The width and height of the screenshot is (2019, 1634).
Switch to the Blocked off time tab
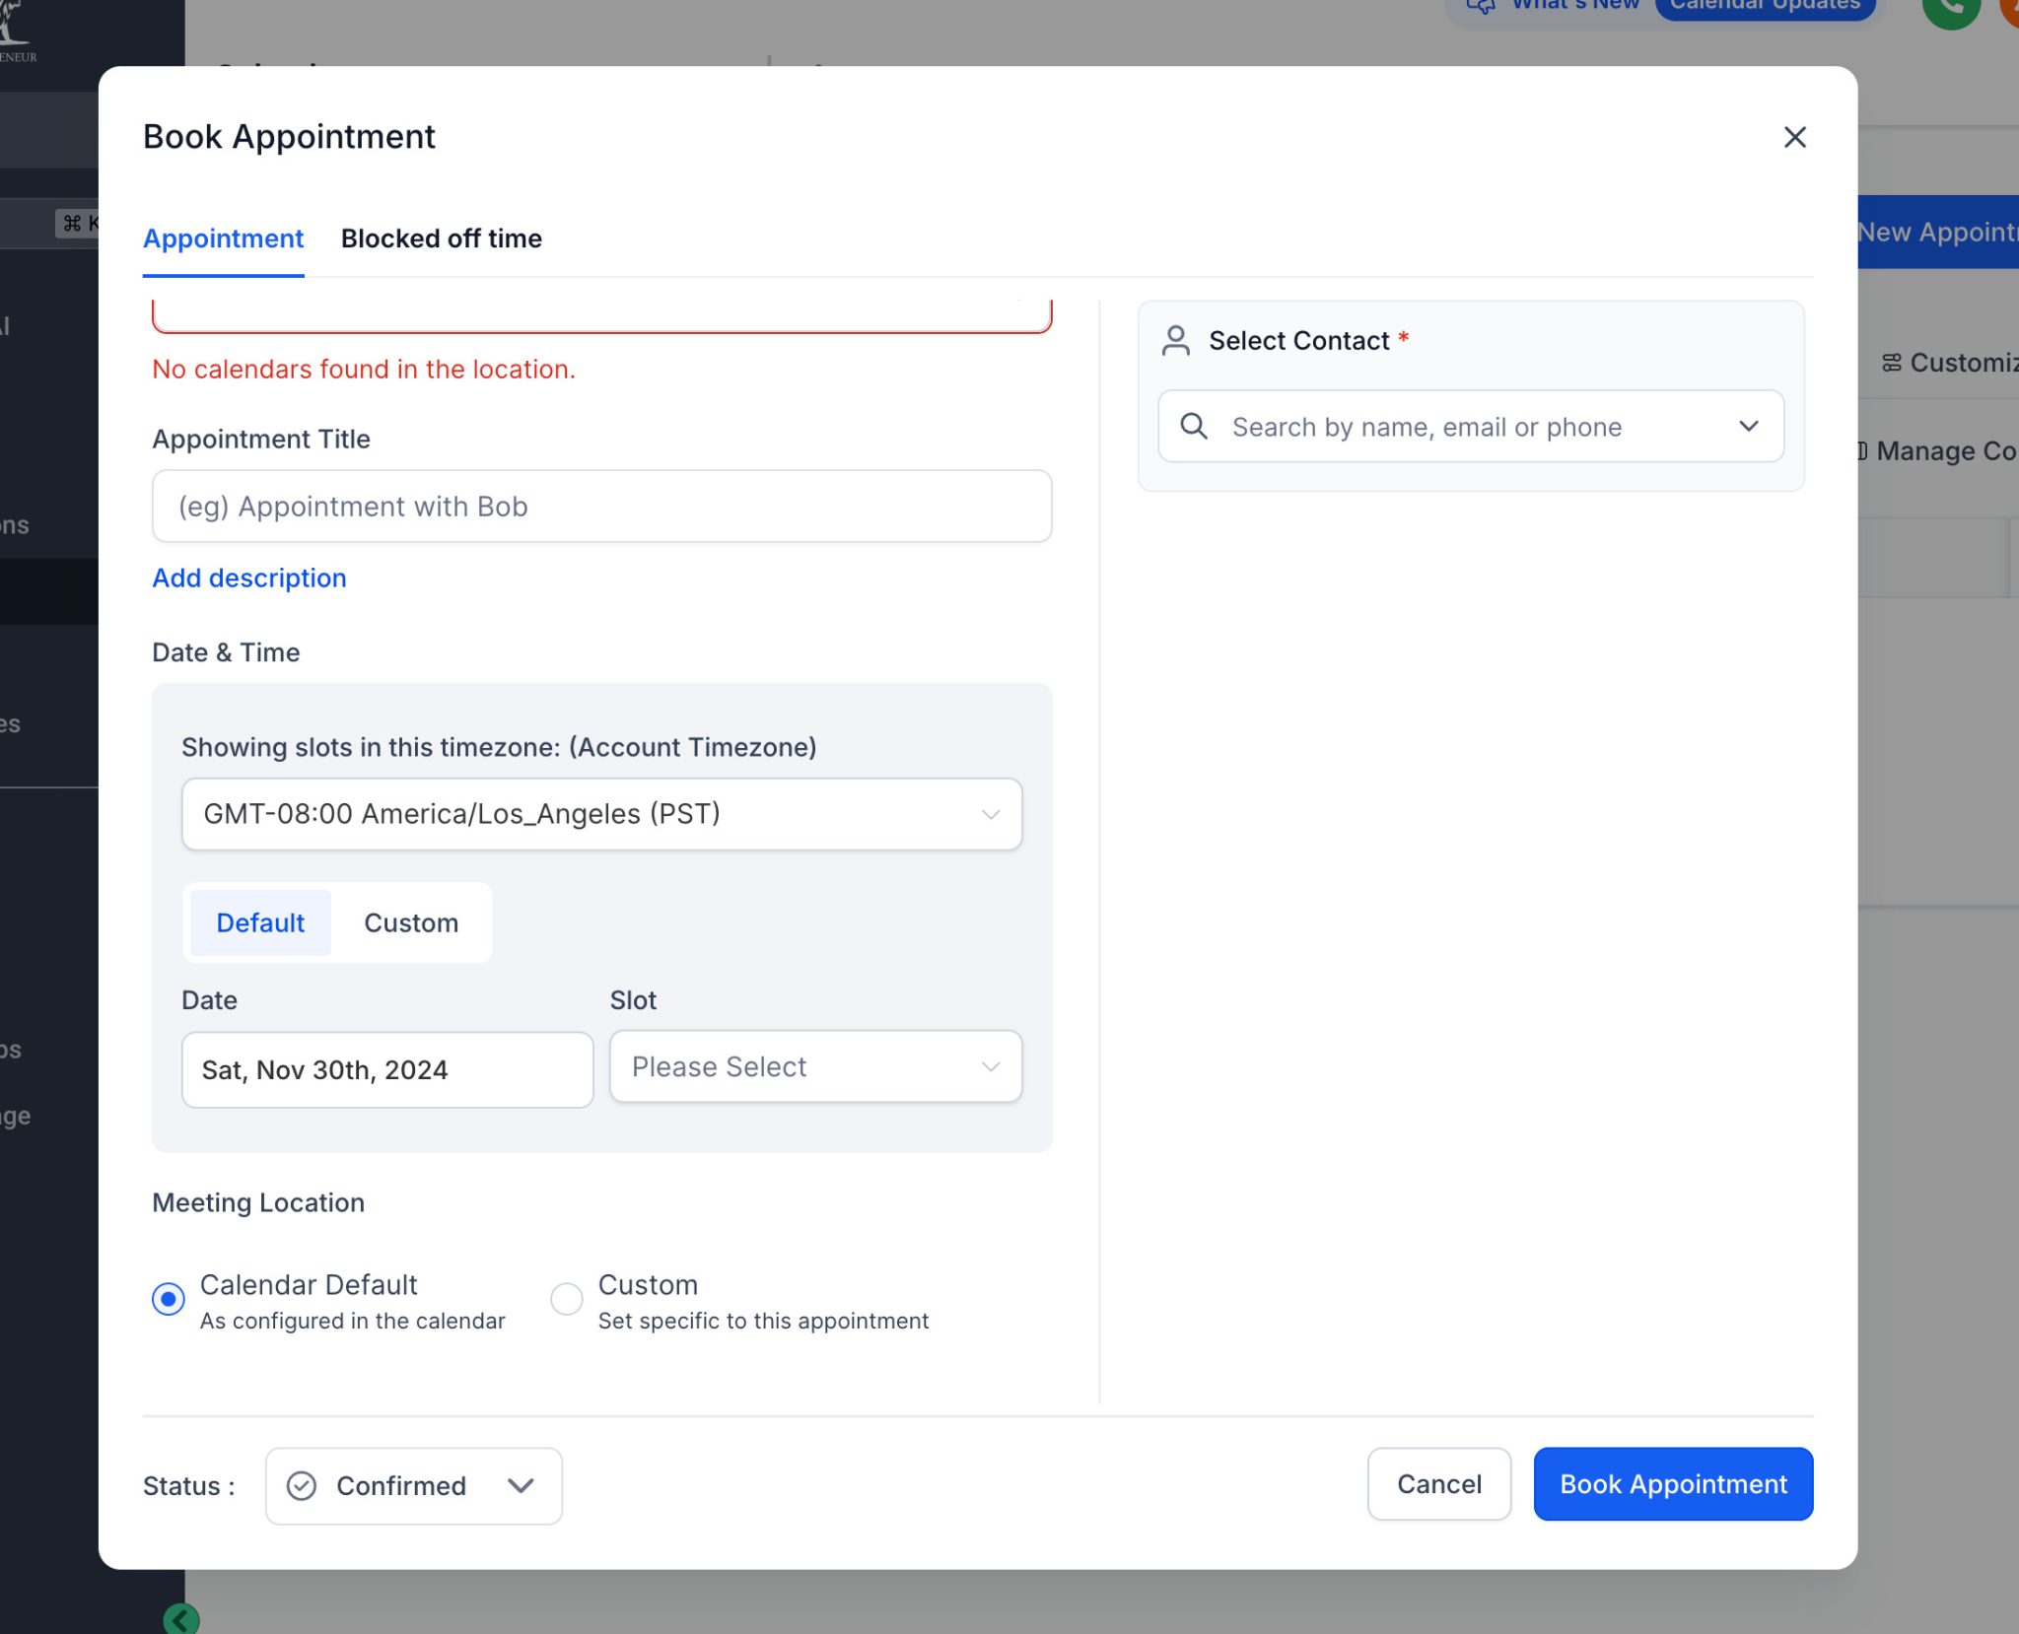pos(441,238)
